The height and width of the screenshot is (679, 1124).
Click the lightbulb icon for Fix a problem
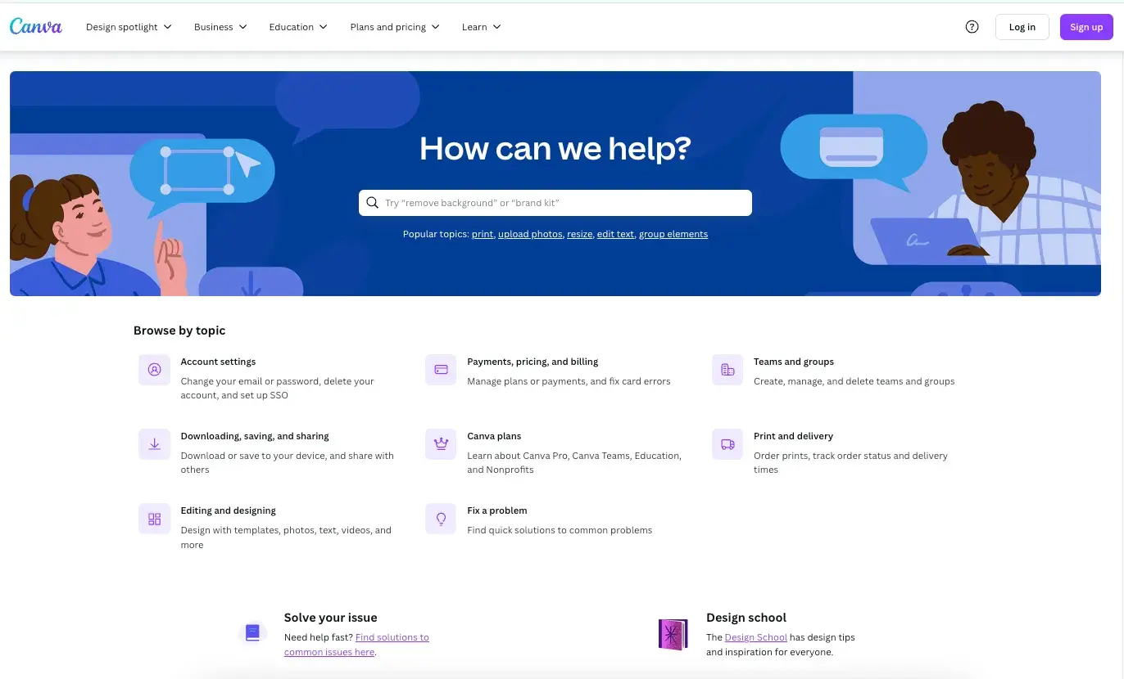coord(441,519)
